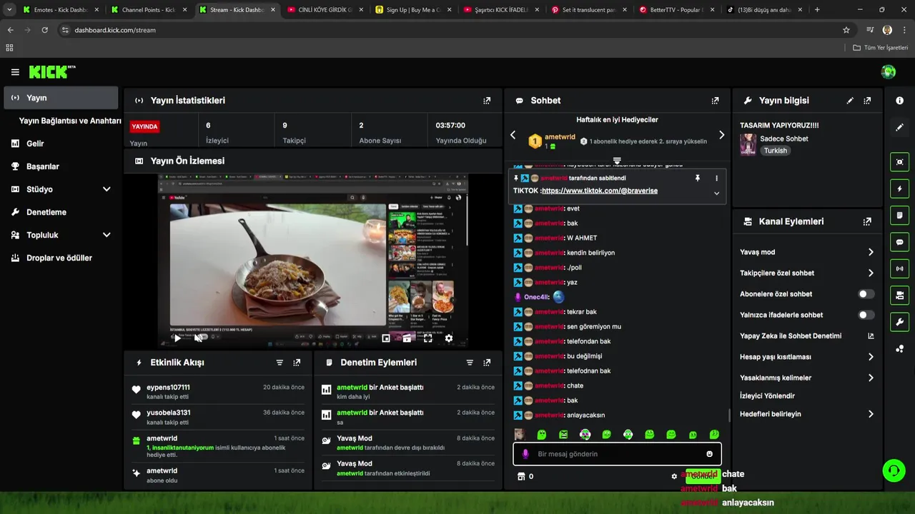Viewport: 915px width, 514px height.
Task: Expand the pinned message chevron
Action: click(x=716, y=193)
